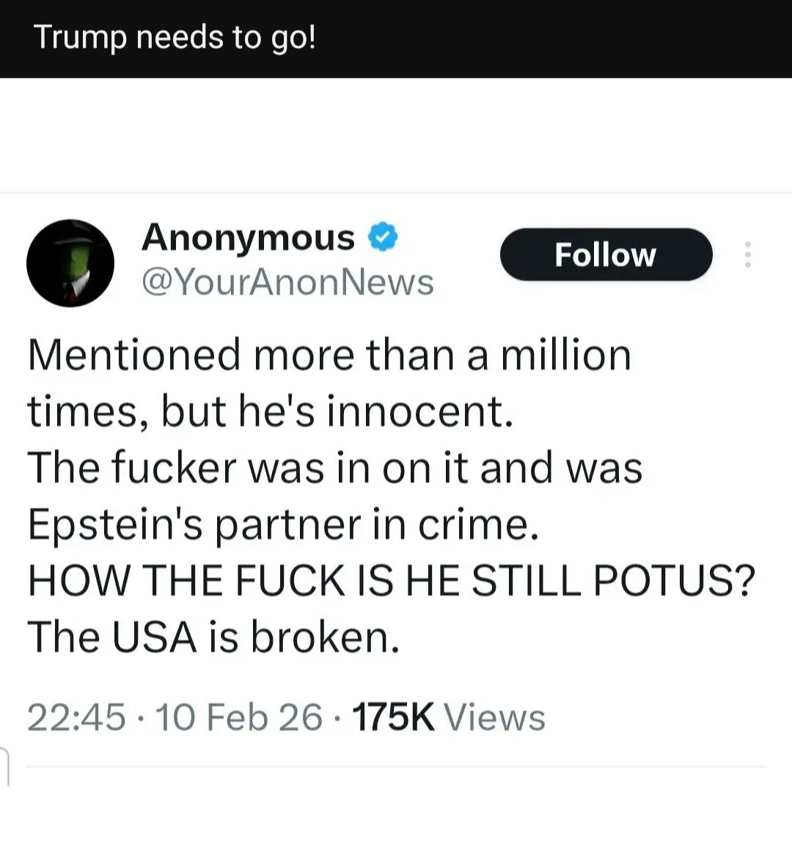Open the 175K view count

pos(394,717)
